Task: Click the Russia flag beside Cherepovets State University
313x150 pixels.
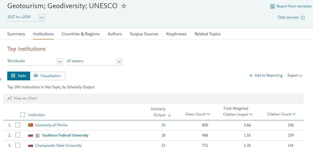Action: coord(31,146)
